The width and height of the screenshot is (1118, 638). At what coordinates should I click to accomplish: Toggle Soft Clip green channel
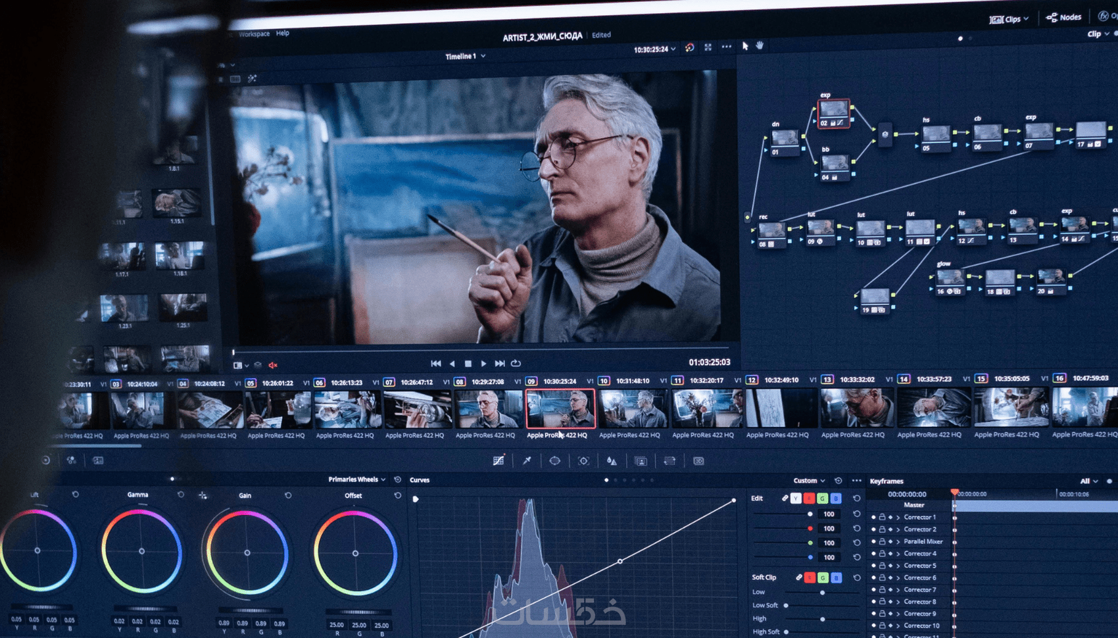pyautogui.click(x=823, y=577)
